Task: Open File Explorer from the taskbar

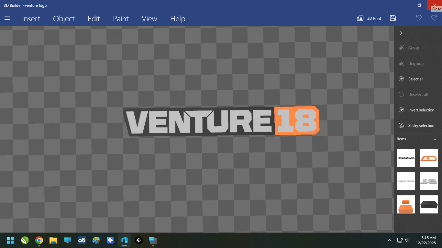Action: click(x=53, y=240)
